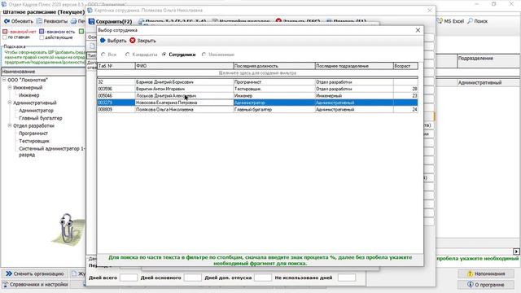Select Тестировщик in the staffing tree
The height and width of the screenshot is (293, 521).
34,141
